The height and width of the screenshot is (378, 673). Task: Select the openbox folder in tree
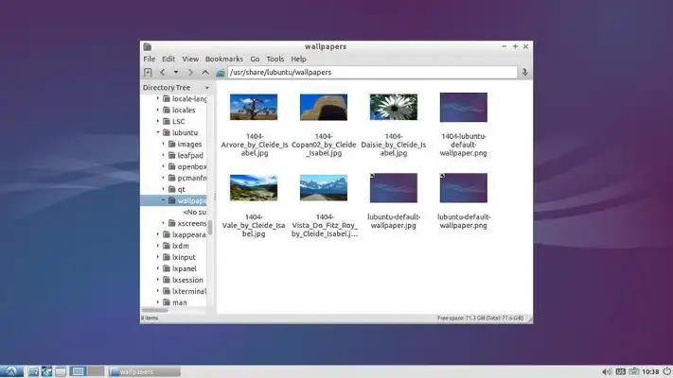click(x=192, y=167)
